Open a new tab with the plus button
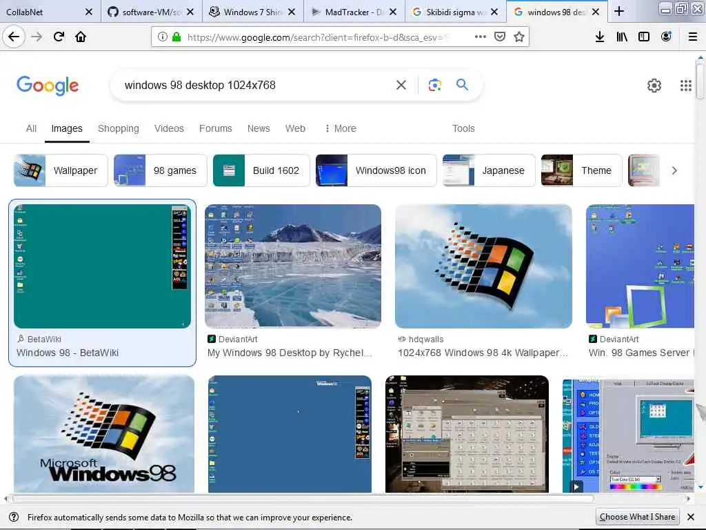The height and width of the screenshot is (530, 706). tap(619, 11)
